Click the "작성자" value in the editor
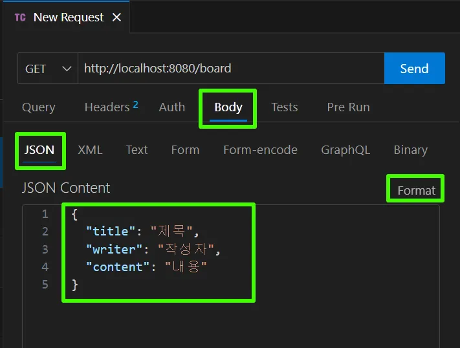The width and height of the screenshot is (460, 348). click(186, 249)
